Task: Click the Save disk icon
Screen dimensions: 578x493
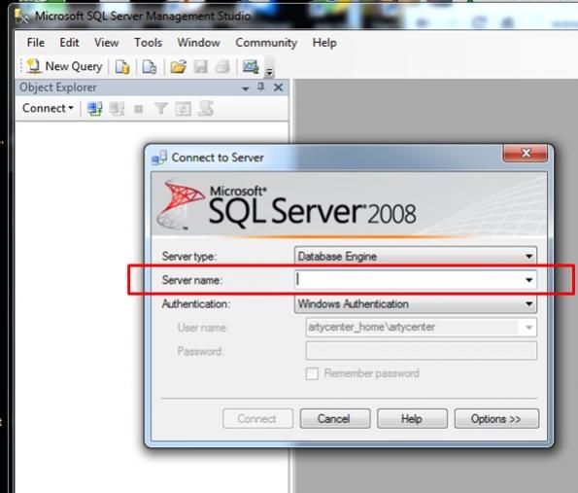Action: [x=200, y=67]
